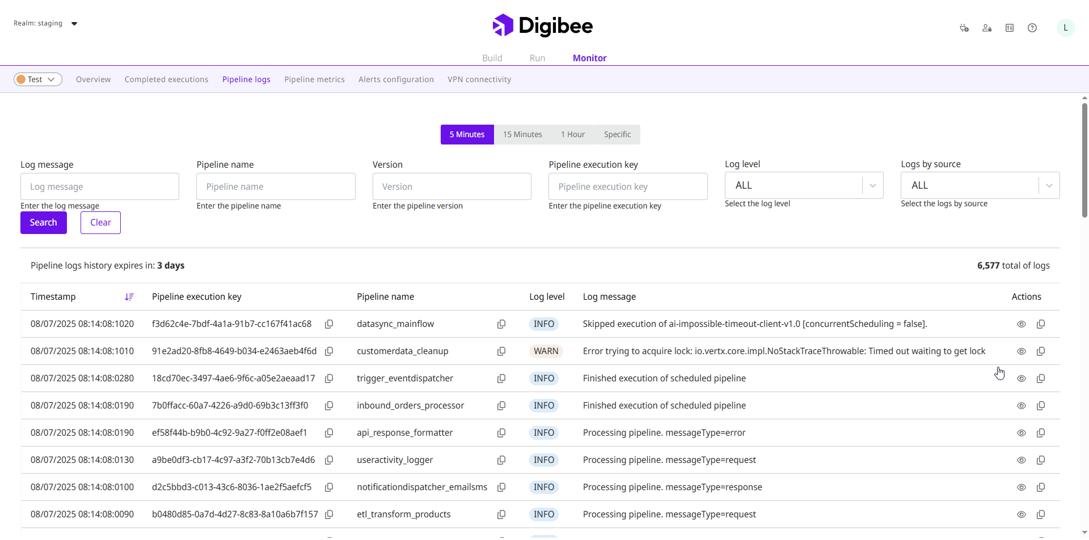This screenshot has width=1089, height=540.
Task: Select the 15 Minutes time range
Action: point(522,134)
